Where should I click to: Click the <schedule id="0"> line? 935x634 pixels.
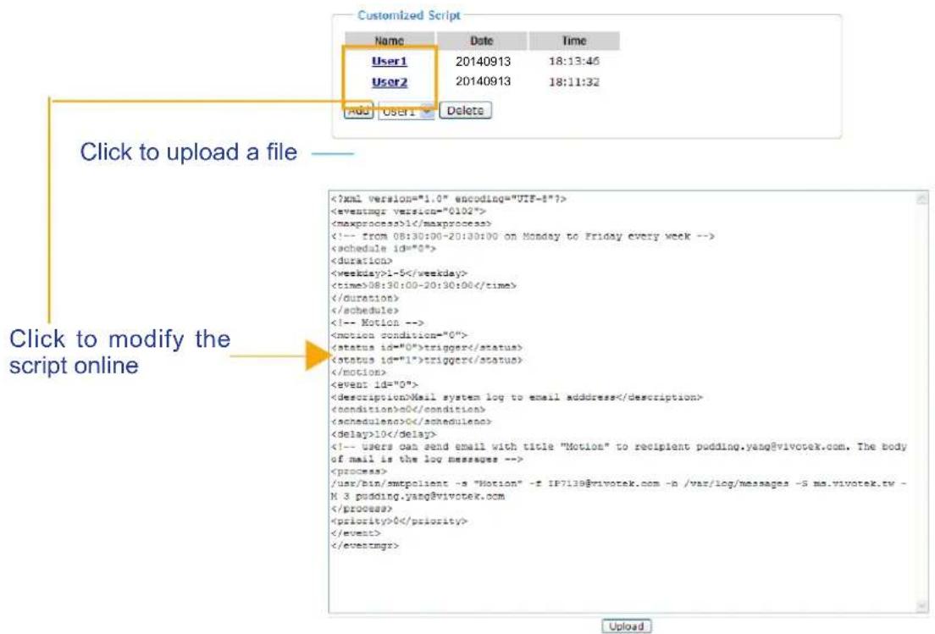click(384, 249)
